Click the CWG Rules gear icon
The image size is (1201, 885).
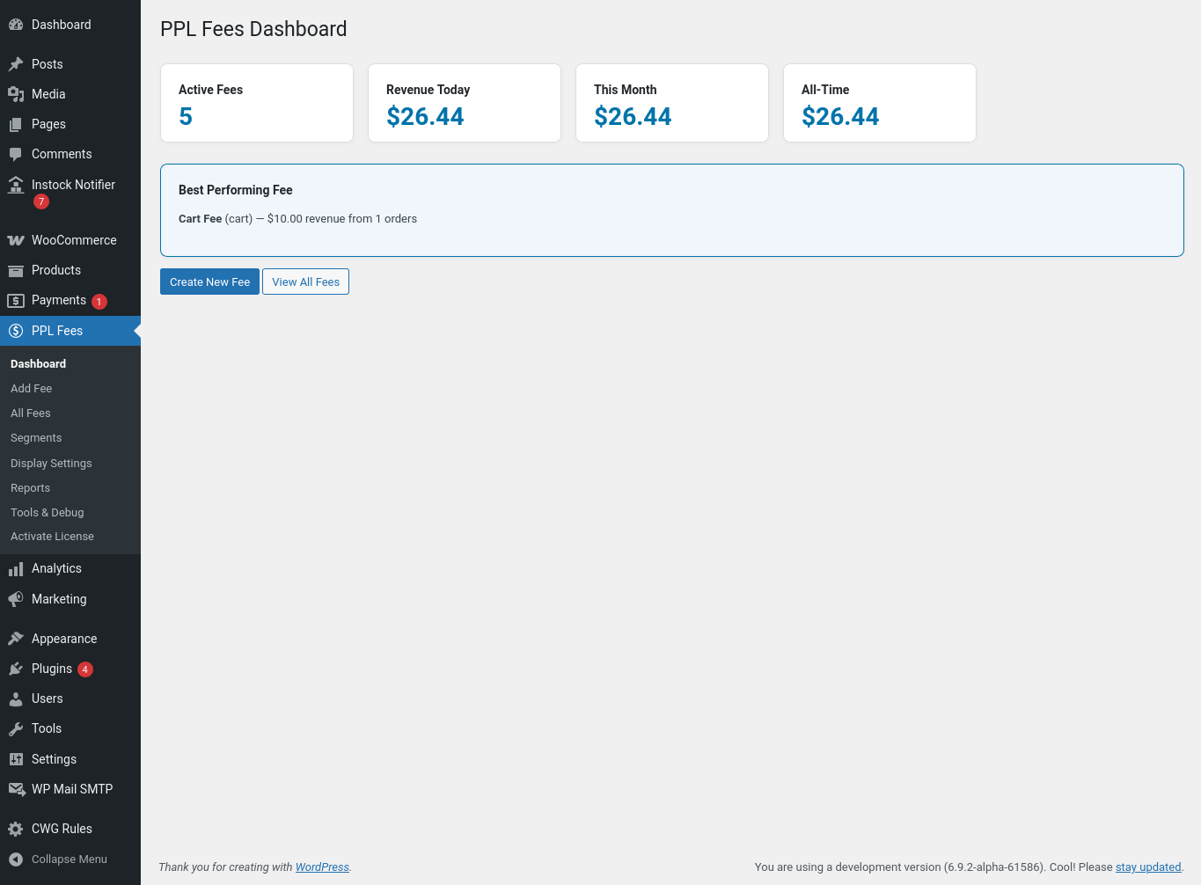pos(16,829)
